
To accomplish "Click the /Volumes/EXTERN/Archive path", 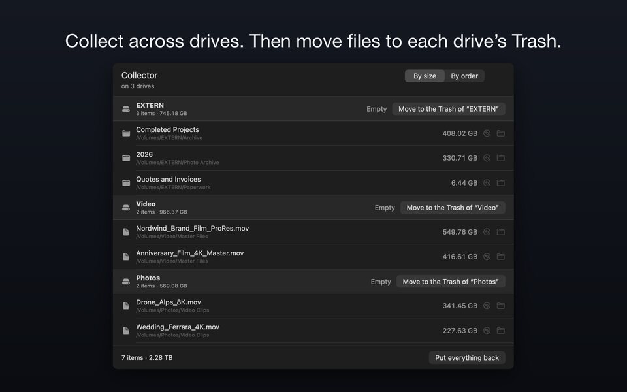I will [x=169, y=138].
